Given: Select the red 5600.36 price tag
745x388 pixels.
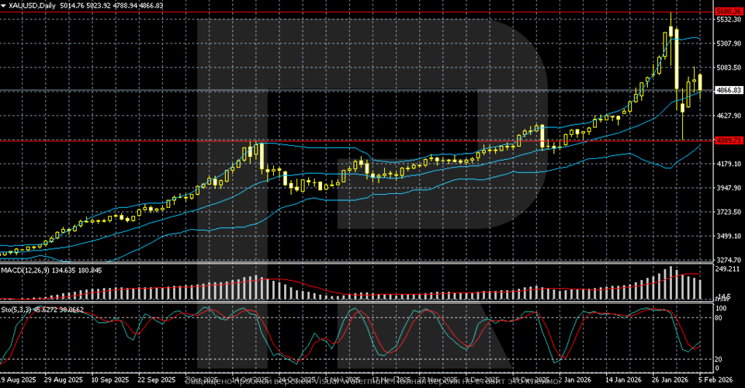Looking at the screenshot, I should [x=729, y=12].
